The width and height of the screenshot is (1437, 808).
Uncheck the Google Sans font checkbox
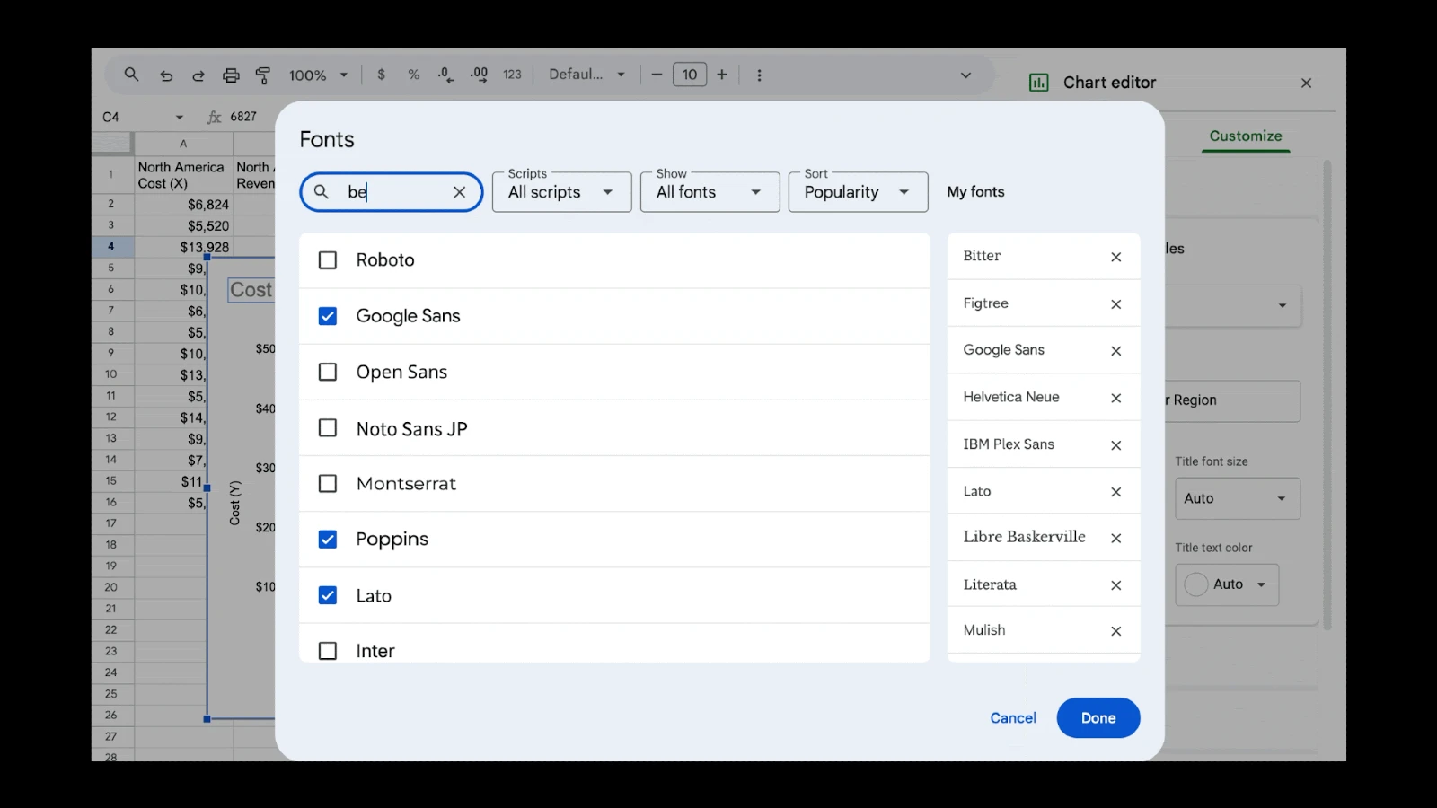328,316
